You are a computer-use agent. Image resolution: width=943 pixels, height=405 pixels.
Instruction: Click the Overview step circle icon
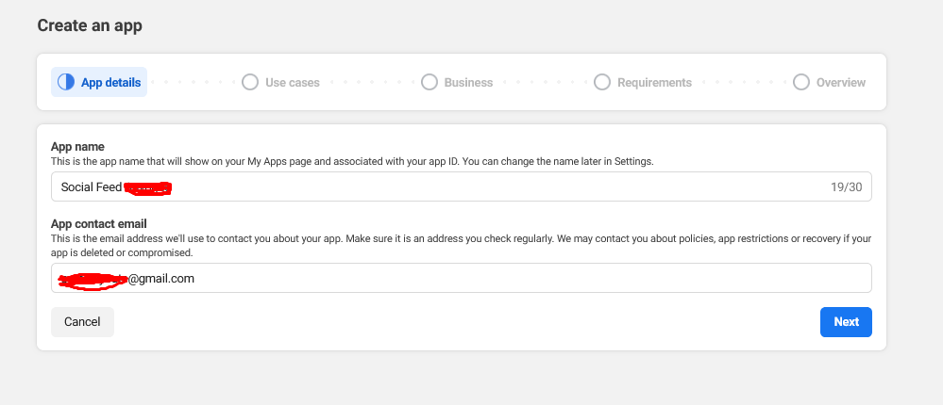tap(801, 83)
